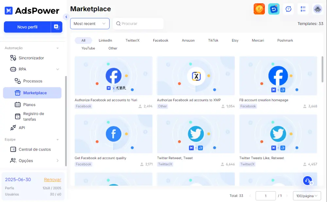Click the Twitter/X tag under Twitter Retweet, Tweet
Viewport: 327px width, 202px height.
(x=165, y=164)
